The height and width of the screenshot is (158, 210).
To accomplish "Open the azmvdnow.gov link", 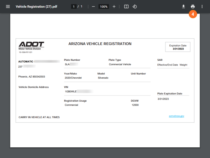I will tap(176, 116).
